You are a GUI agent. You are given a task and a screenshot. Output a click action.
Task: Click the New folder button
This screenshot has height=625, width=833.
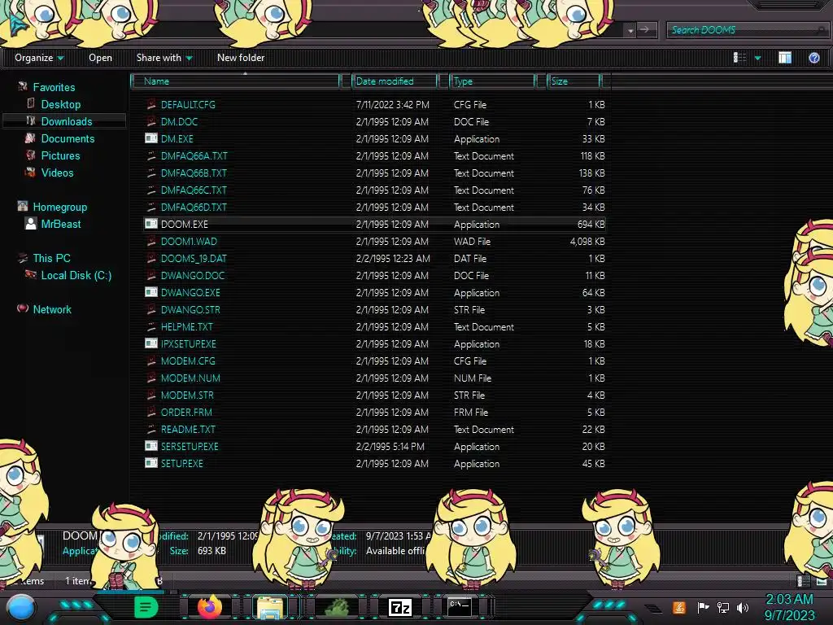(241, 58)
